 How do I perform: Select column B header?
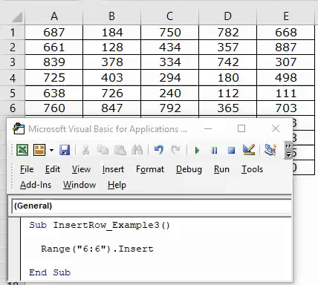[x=112, y=16]
